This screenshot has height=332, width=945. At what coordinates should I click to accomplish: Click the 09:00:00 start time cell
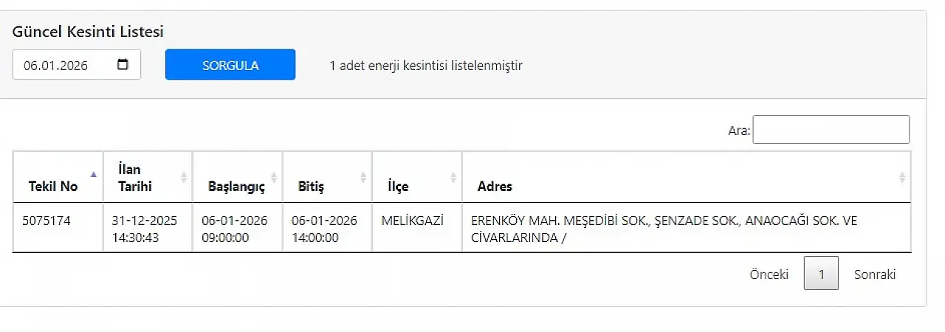225,238
